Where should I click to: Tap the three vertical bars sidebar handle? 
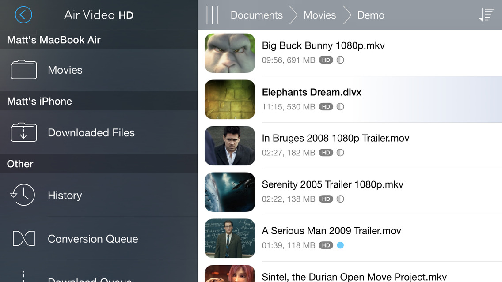(x=212, y=15)
